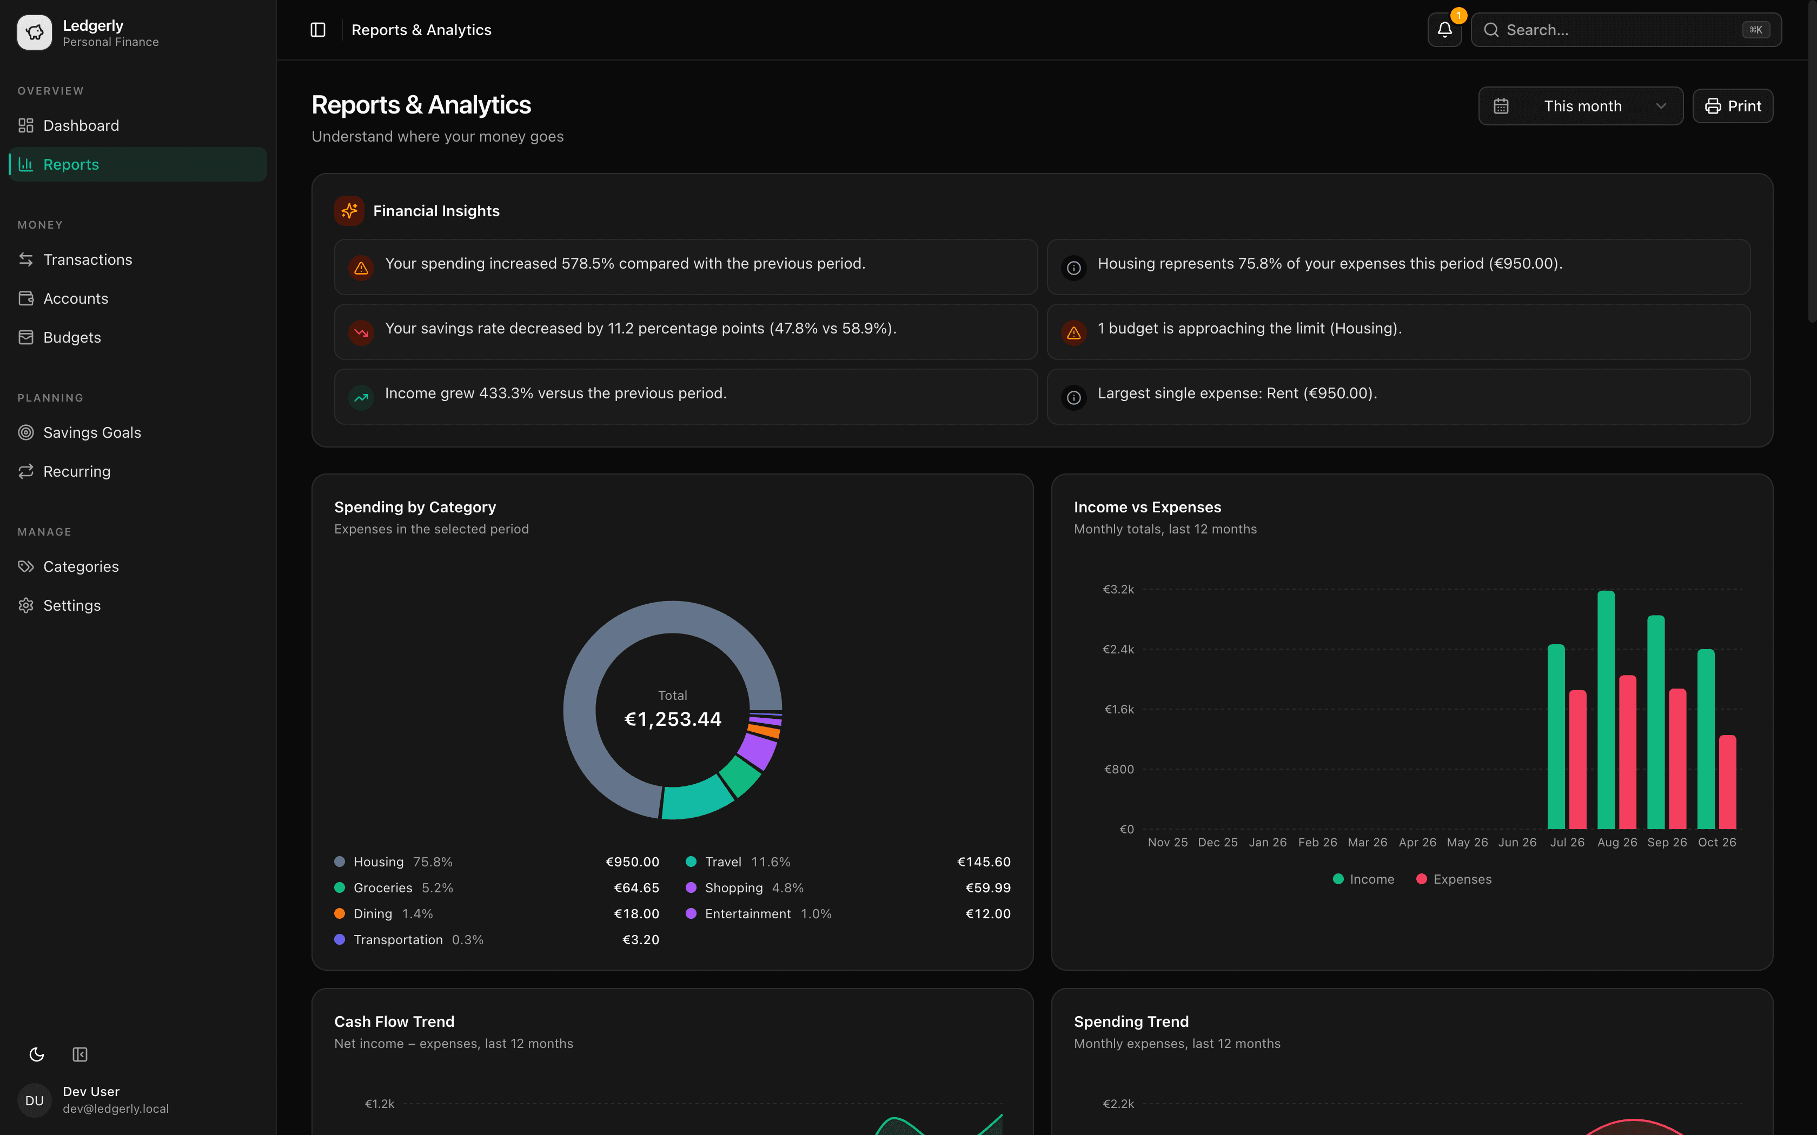Screen dimensions: 1817x1135
Task: Click info icon beside Housing represents insight
Action: pyautogui.click(x=1073, y=268)
